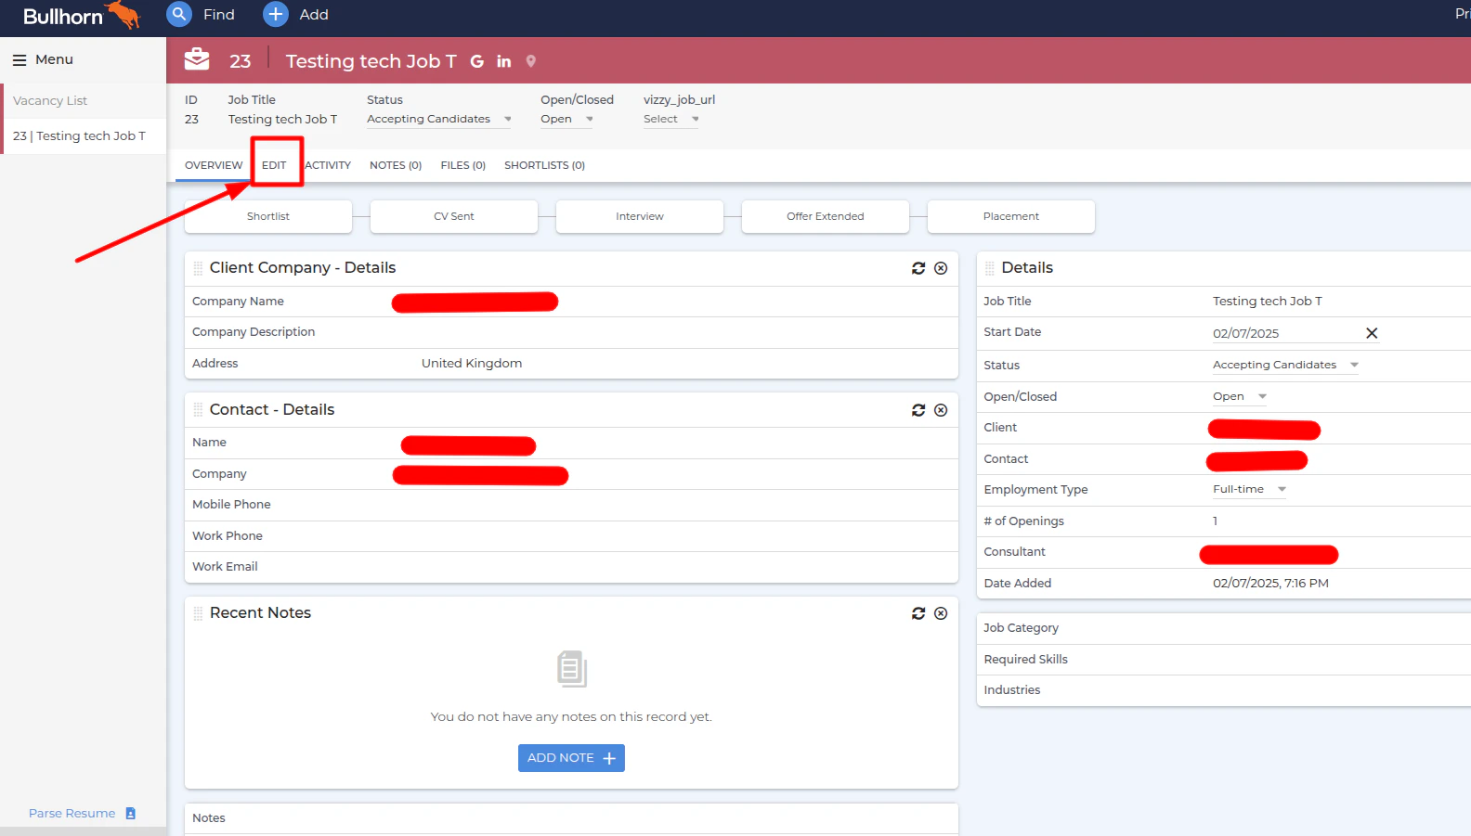1471x836 pixels.
Task: Click the Parse Resume document icon
Action: (131, 814)
